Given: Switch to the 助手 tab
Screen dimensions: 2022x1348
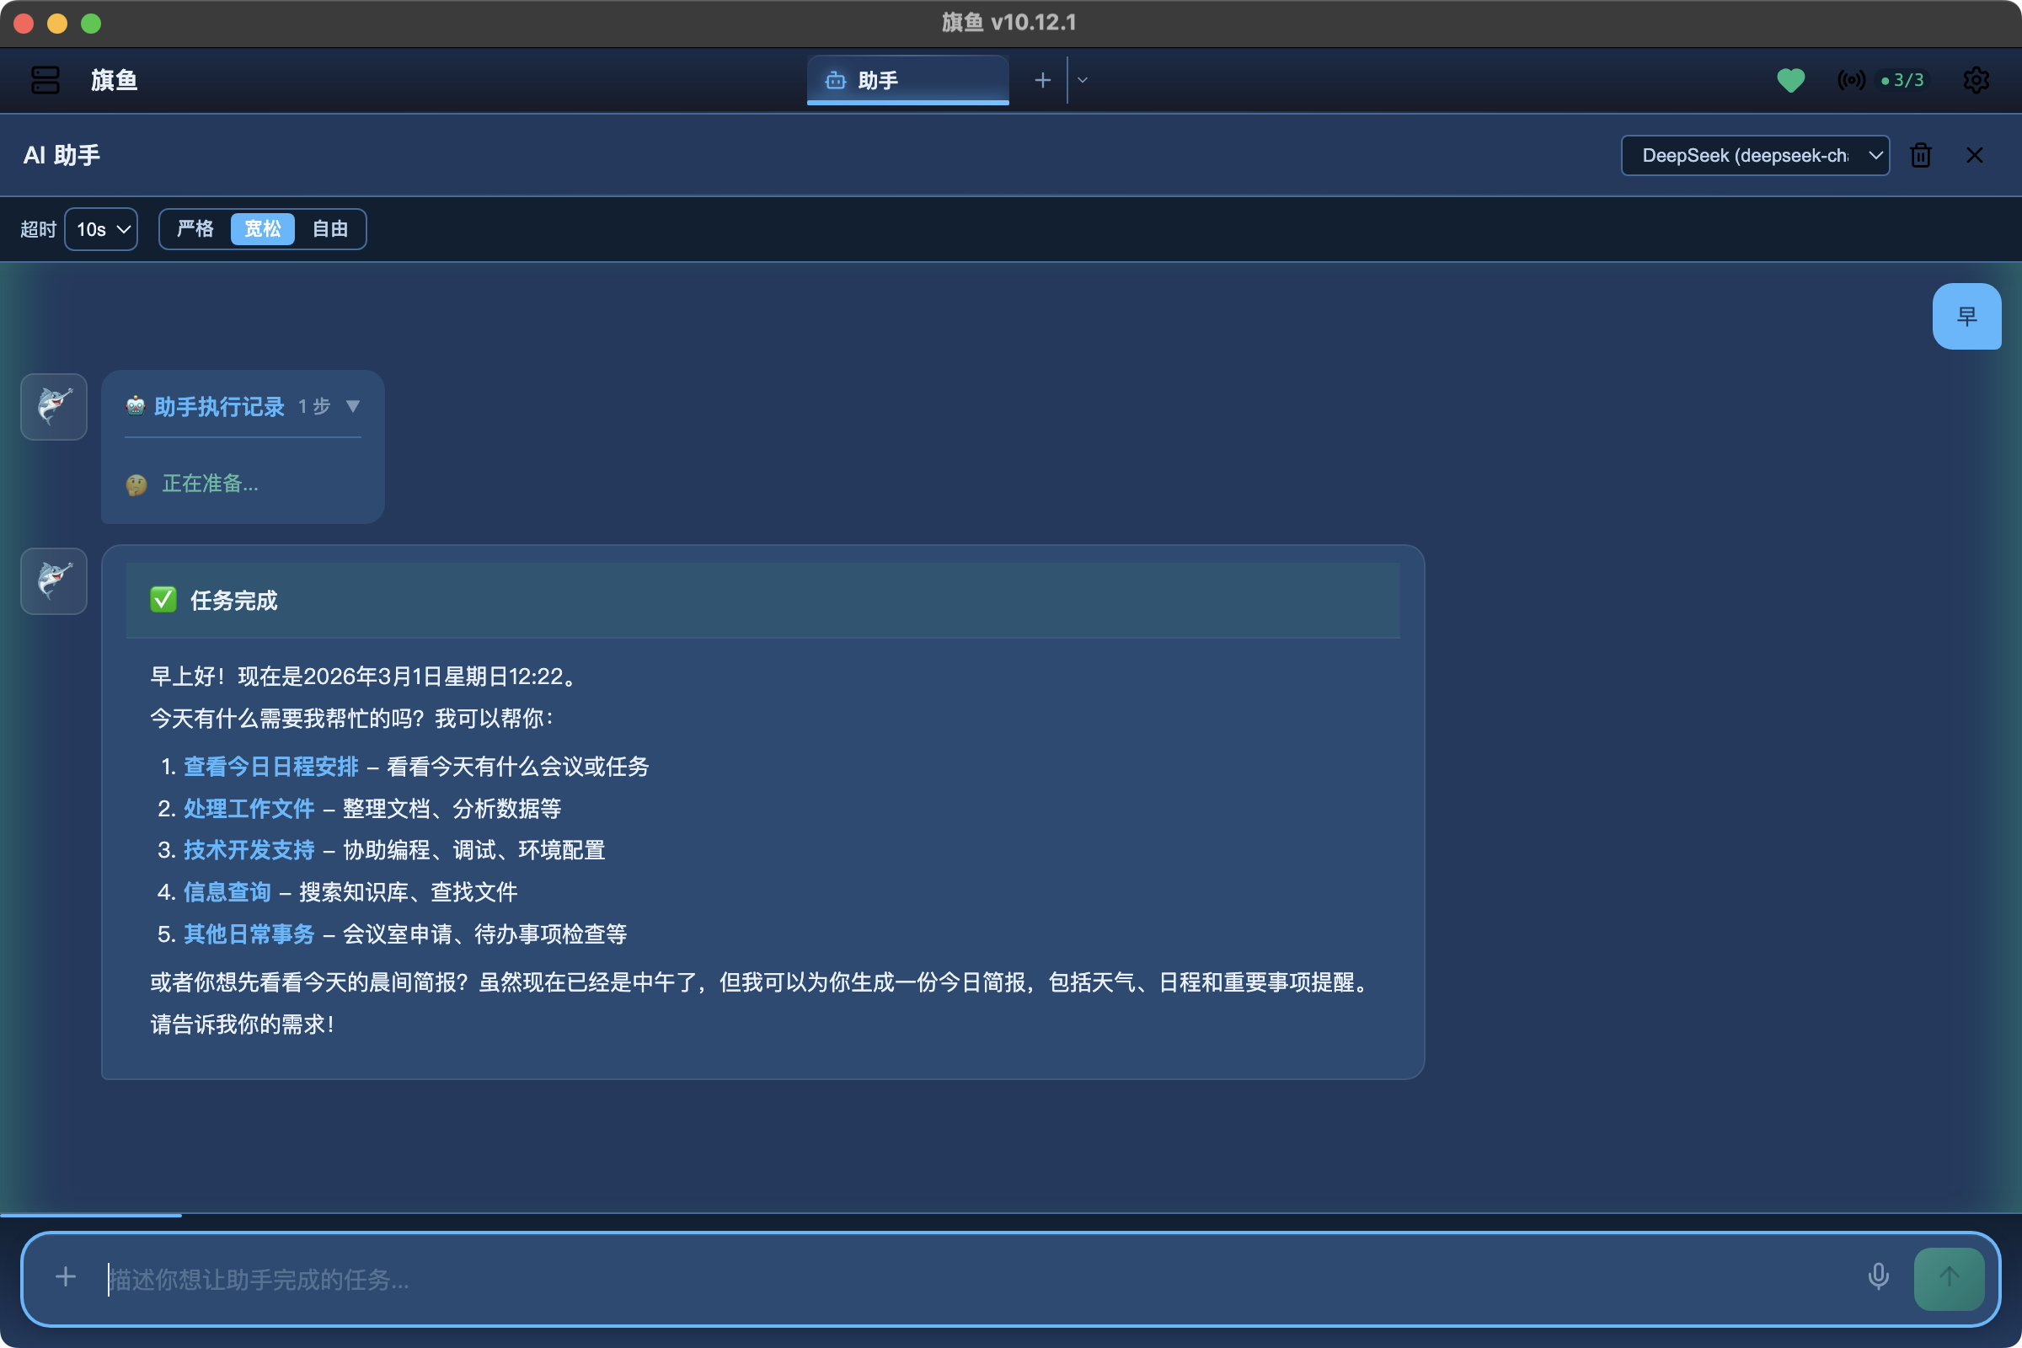Looking at the screenshot, I should pos(907,80).
